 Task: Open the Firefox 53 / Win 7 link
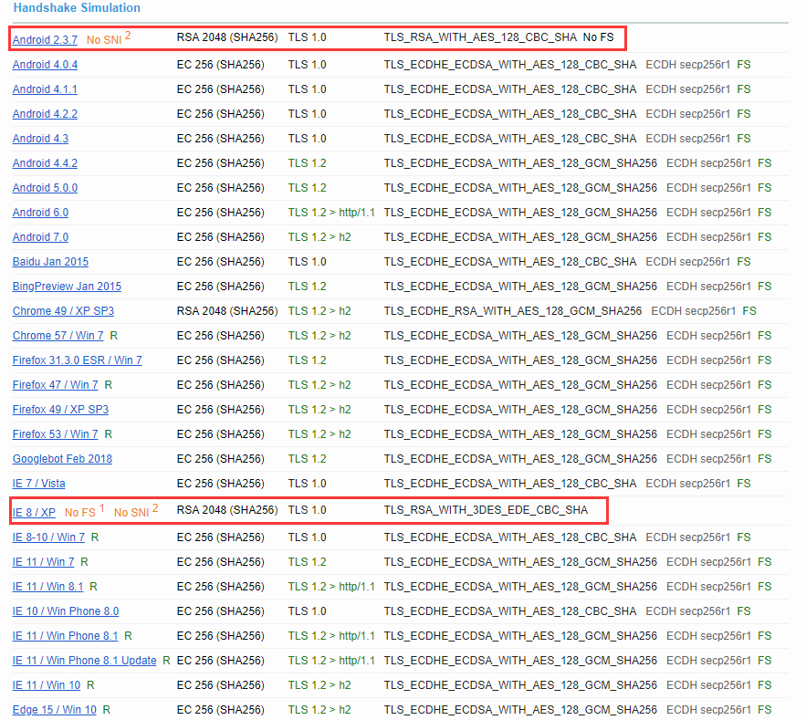(56, 434)
